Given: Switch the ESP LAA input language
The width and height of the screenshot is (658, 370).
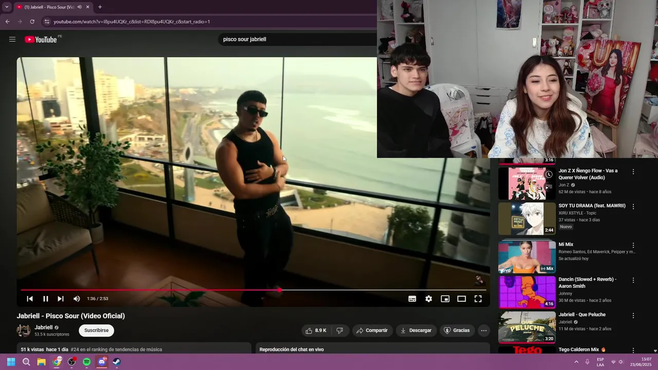Looking at the screenshot, I should pos(600,362).
